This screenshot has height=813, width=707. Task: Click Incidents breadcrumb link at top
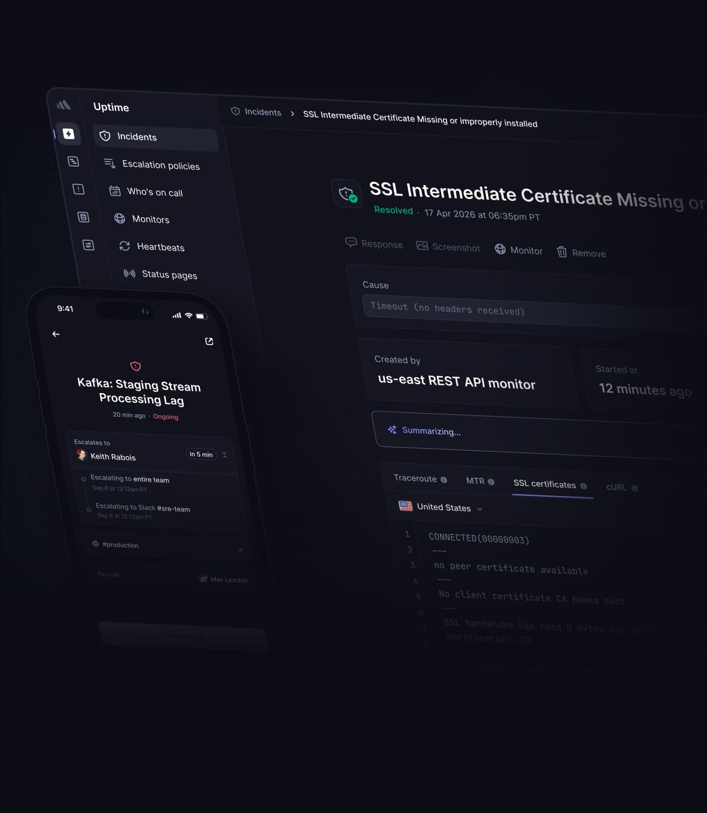pos(262,112)
